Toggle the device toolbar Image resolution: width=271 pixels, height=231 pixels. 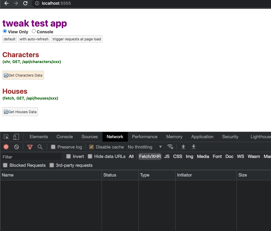(x=16, y=137)
